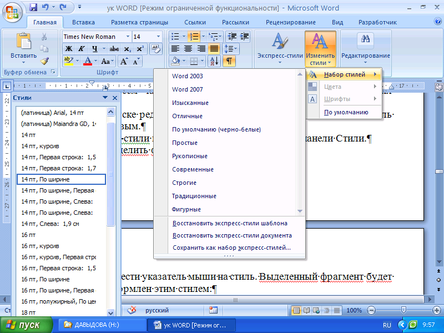Viewport: 444px width, 333px height.
Task: Open highlight color dropdown arrow
Action: (77, 61)
